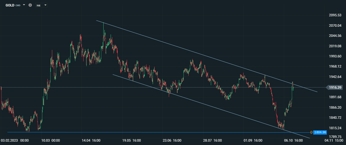
Task: Click the 03.02.2023 00:00 time label
Action: tap(15, 140)
